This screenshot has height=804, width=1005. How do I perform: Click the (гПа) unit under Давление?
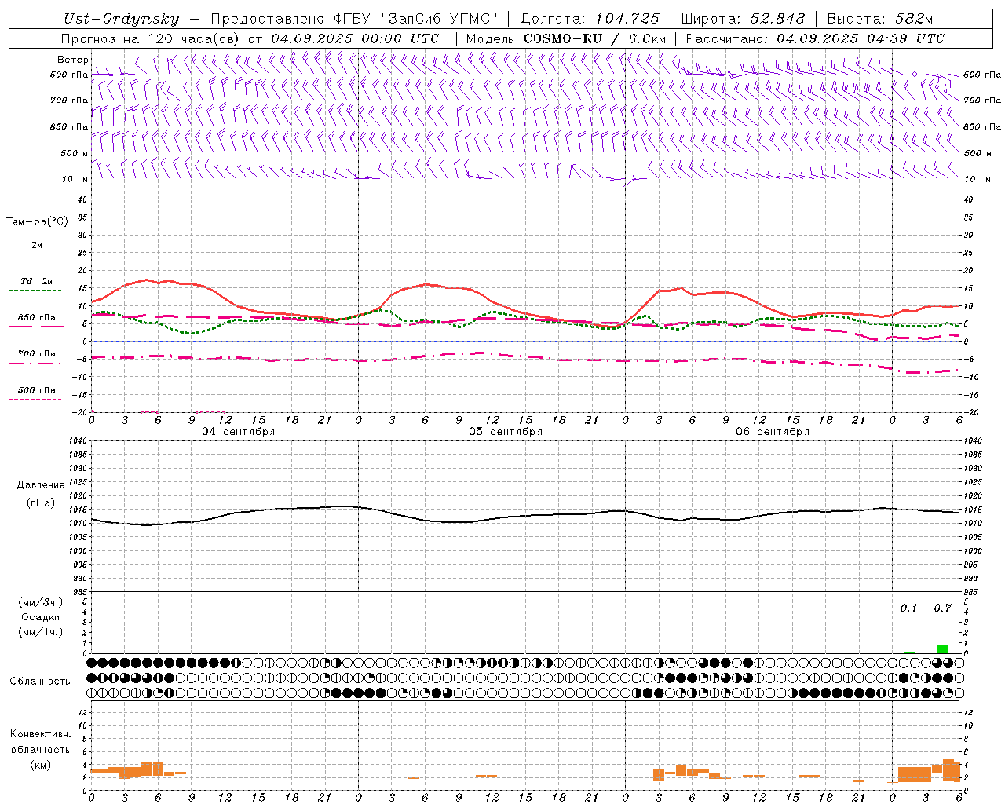pos(41,502)
